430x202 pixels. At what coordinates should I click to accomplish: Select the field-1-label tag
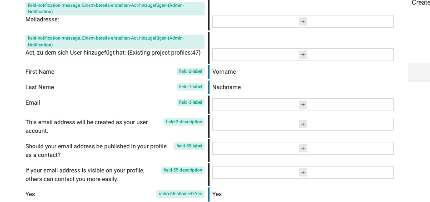(190, 87)
